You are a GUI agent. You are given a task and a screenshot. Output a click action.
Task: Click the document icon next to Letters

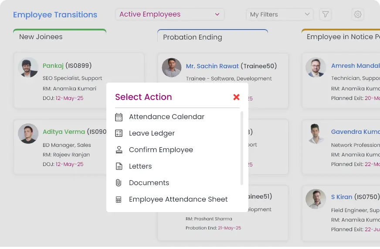(x=119, y=166)
